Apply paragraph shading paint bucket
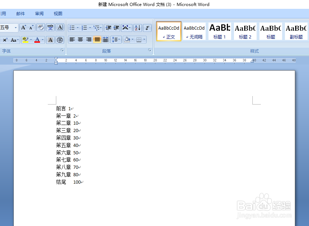The width and height of the screenshot is (309, 226). pos(127,40)
